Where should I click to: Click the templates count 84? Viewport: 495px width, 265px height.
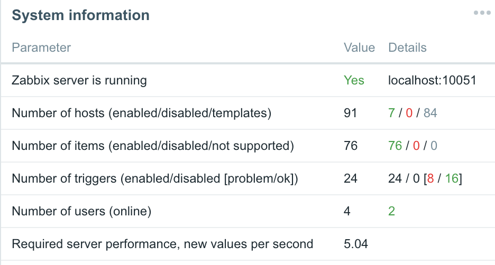click(x=430, y=113)
